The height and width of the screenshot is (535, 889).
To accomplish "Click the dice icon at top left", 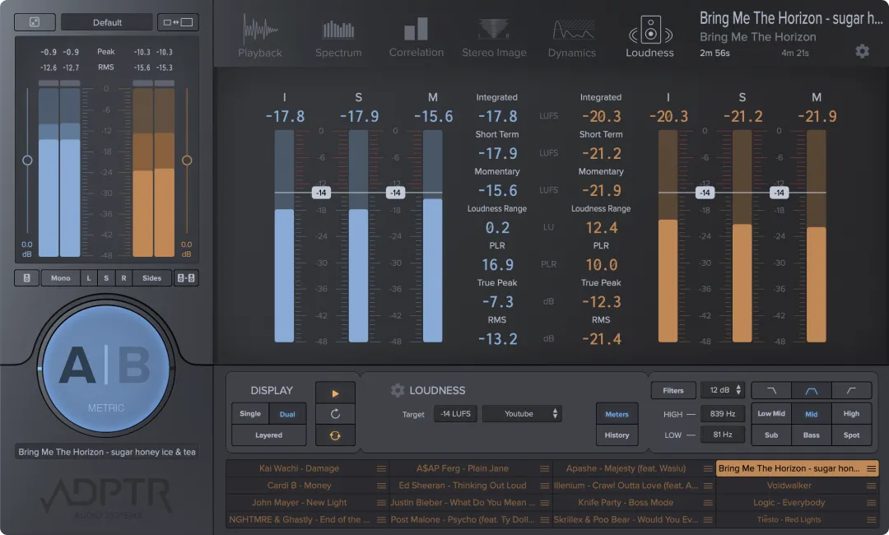I will (35, 22).
